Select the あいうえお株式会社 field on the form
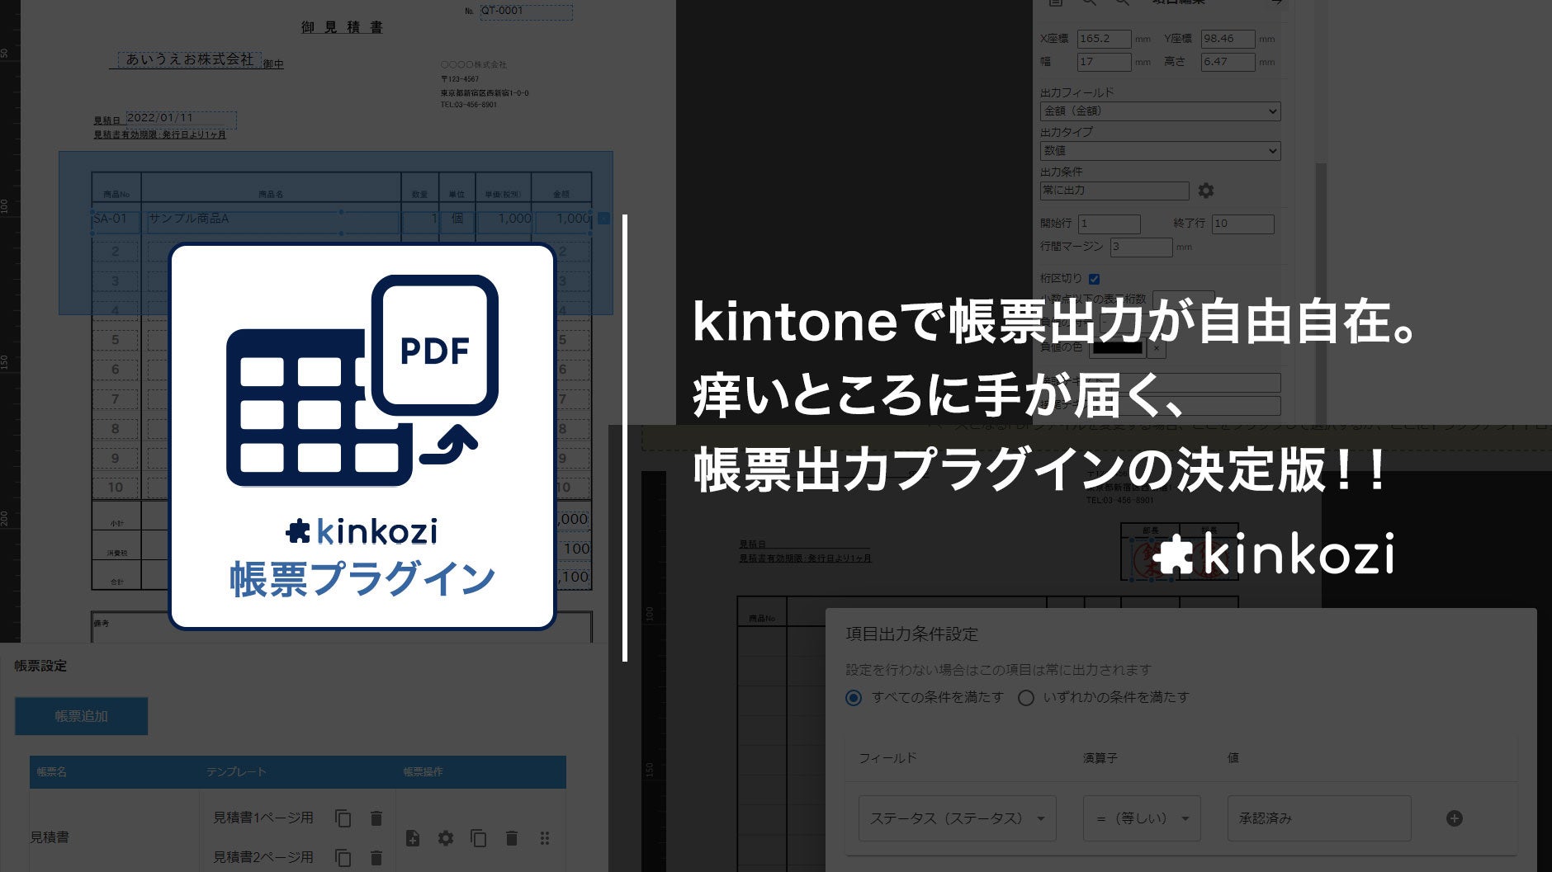The image size is (1552, 872). click(190, 59)
